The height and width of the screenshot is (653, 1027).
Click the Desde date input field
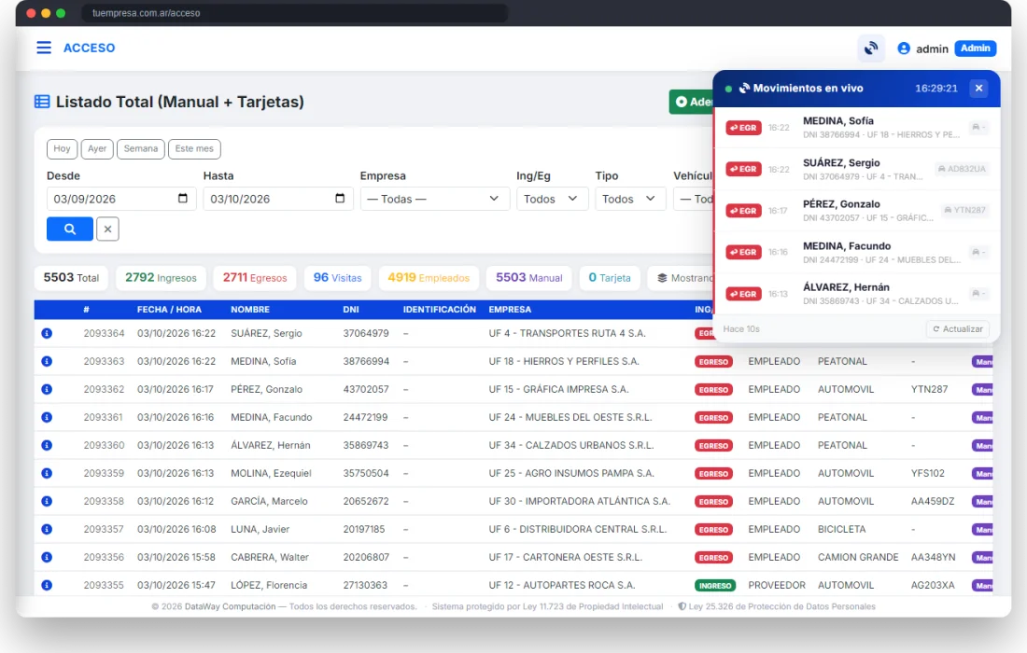pos(121,199)
